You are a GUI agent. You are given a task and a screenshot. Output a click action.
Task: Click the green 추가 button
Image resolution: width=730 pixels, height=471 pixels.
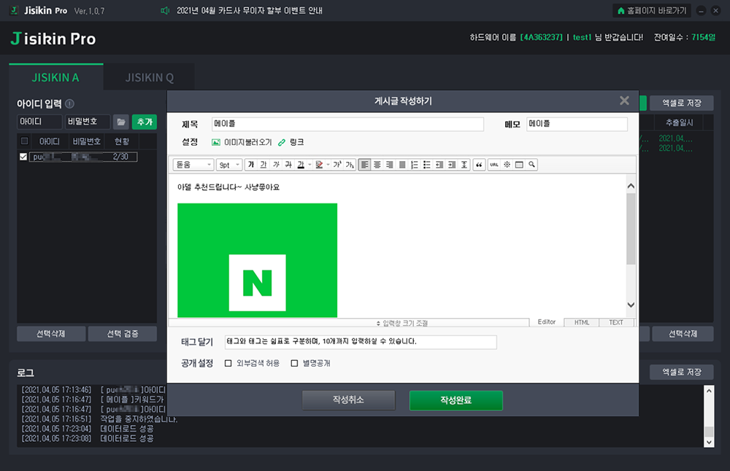145,122
